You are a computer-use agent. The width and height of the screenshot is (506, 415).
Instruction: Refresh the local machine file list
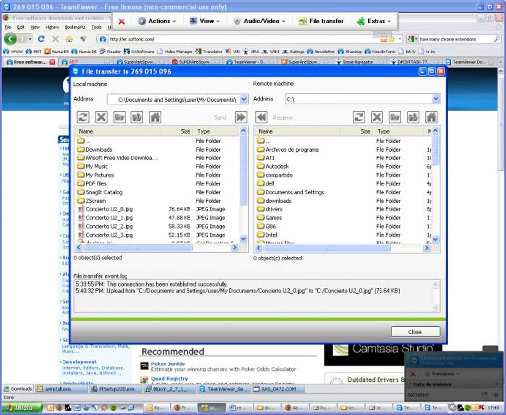pyautogui.click(x=83, y=117)
